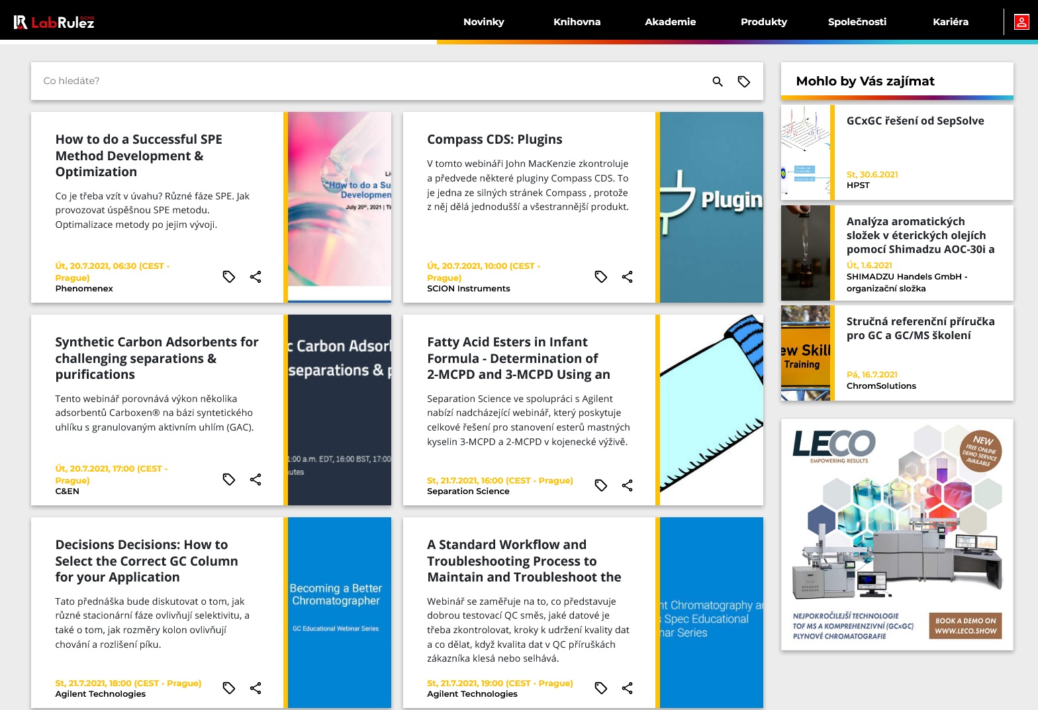Click the HPST company name in sidebar
This screenshot has height=710, width=1038.
pyautogui.click(x=858, y=185)
